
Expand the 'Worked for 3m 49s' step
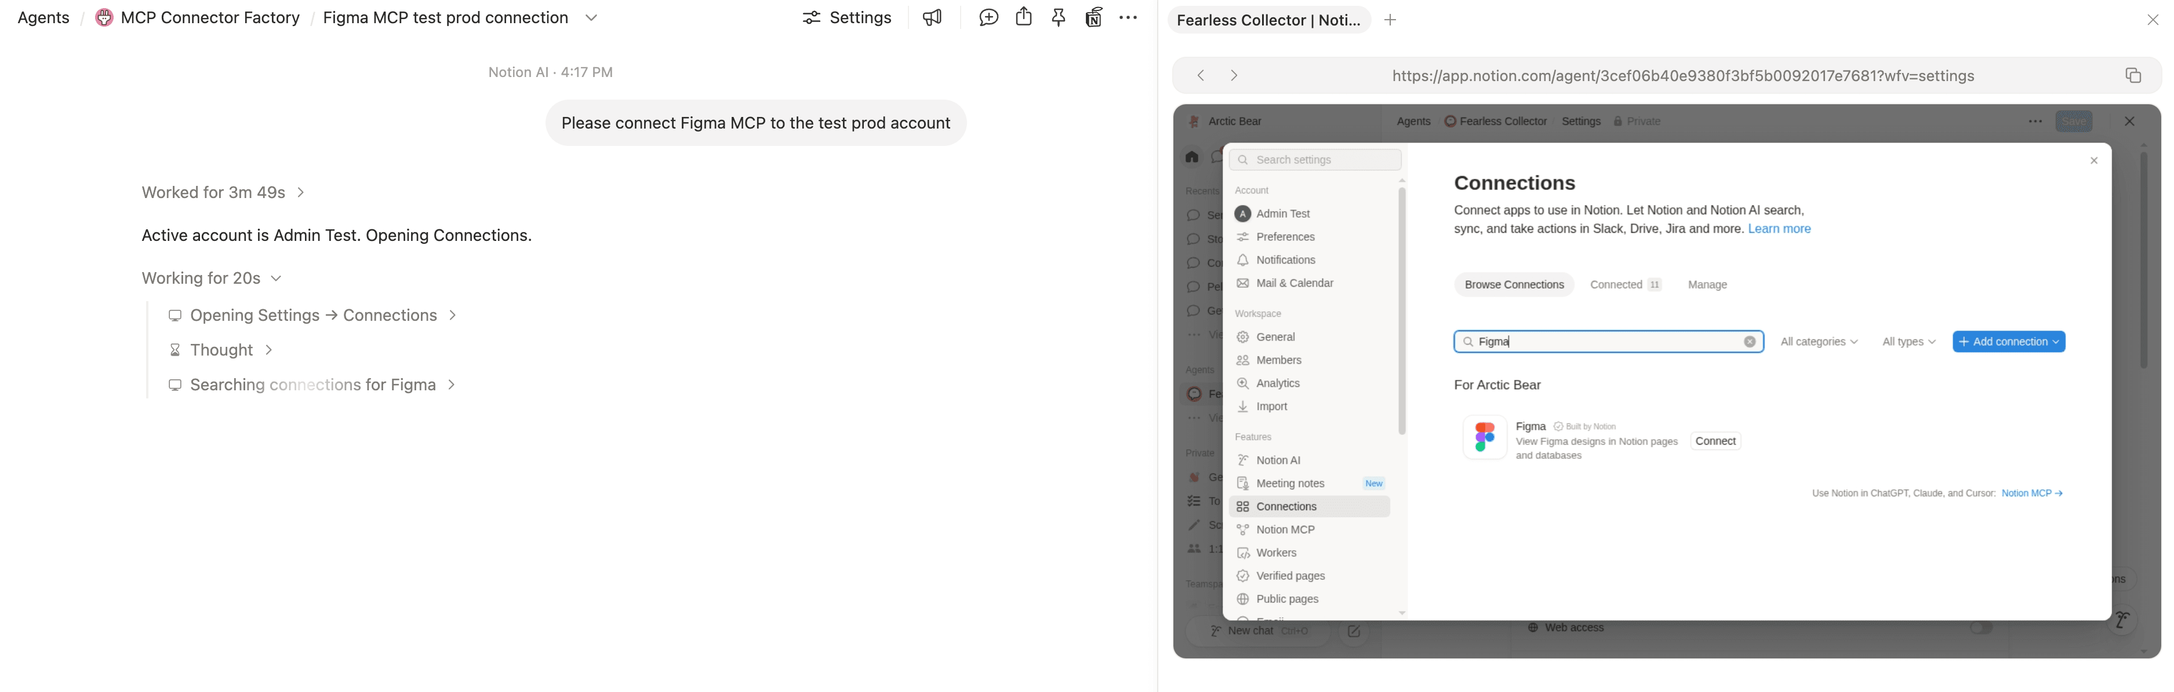(223, 193)
